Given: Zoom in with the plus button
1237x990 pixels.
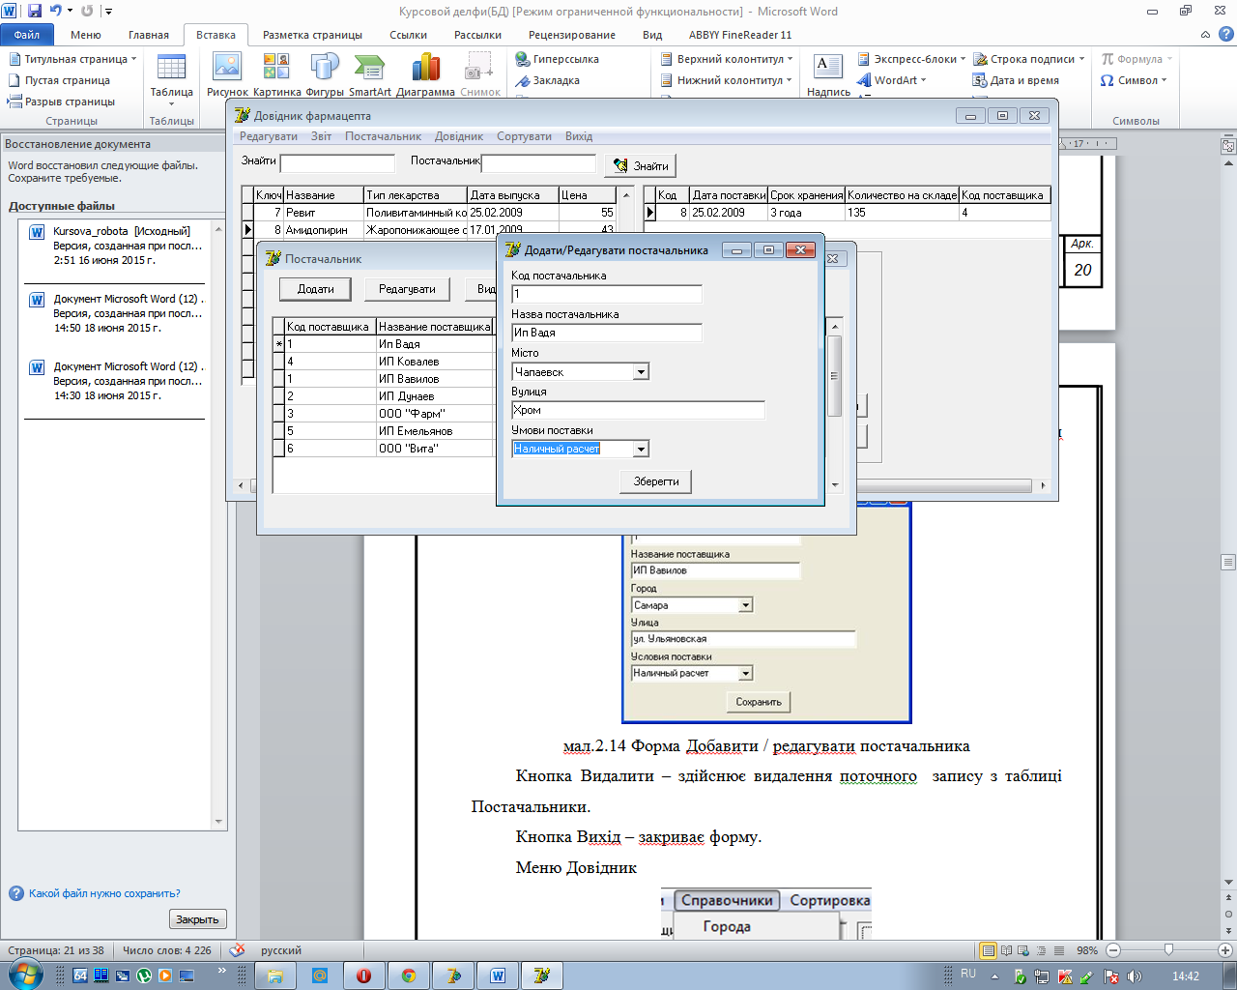Looking at the screenshot, I should click(x=1225, y=950).
